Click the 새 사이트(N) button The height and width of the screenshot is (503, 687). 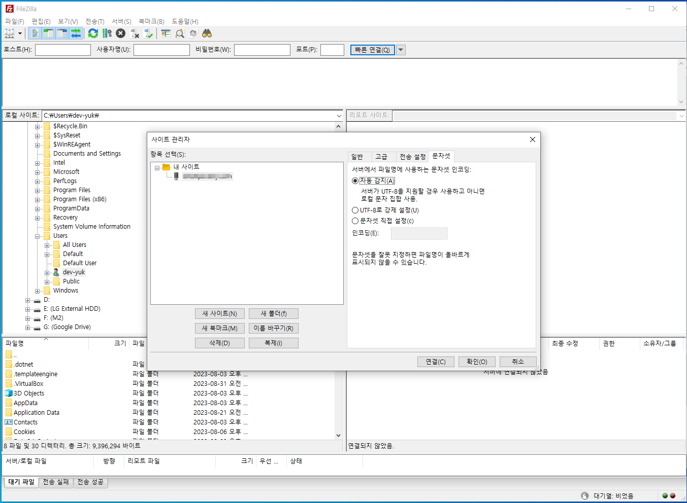pos(220,314)
